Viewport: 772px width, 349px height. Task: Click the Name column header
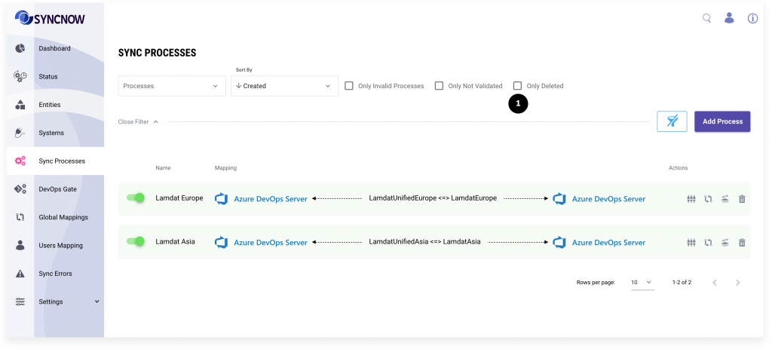[x=163, y=168]
